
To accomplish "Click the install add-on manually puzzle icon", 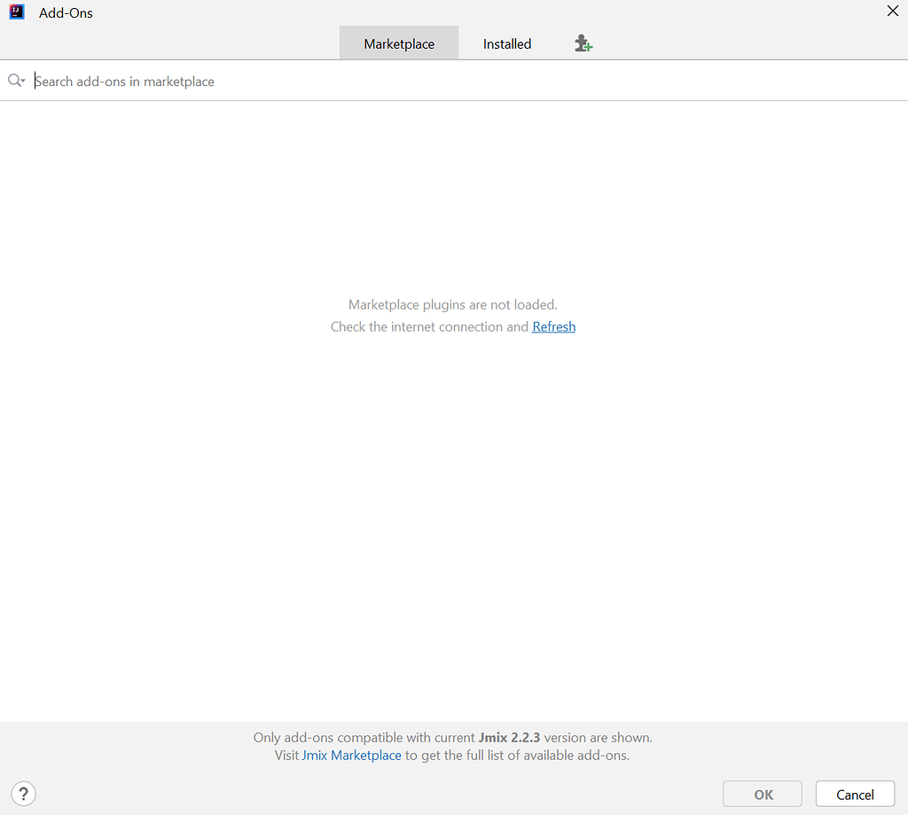I will (583, 42).
